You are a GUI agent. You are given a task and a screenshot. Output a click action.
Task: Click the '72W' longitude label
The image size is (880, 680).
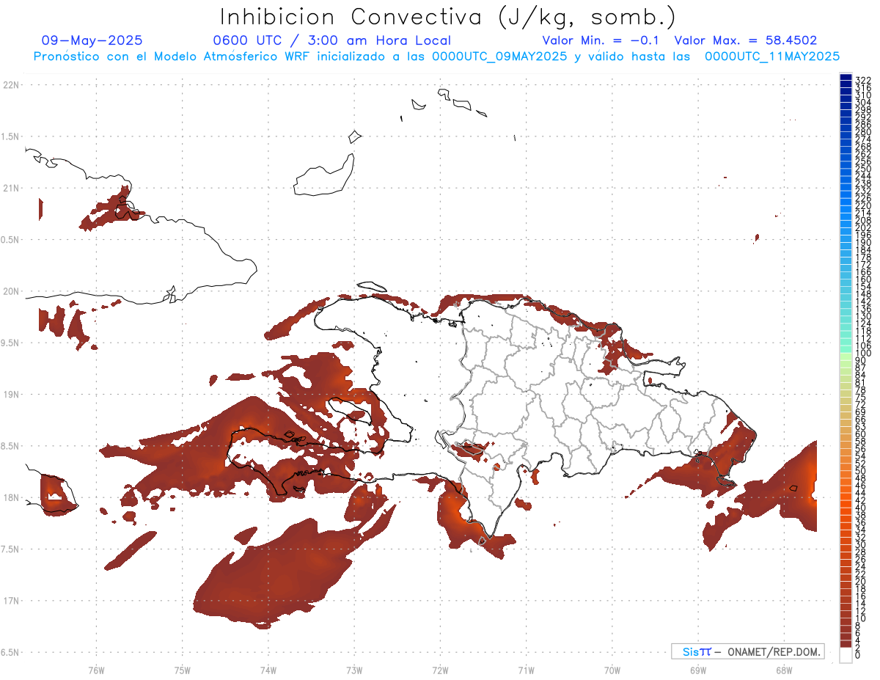pyautogui.click(x=440, y=670)
